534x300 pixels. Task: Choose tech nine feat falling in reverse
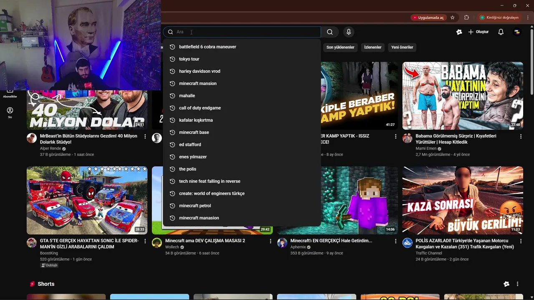click(242, 181)
